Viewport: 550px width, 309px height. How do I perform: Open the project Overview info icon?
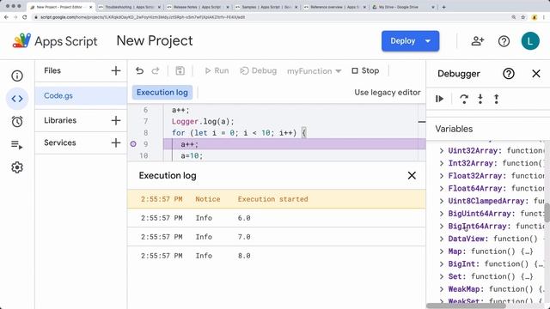click(17, 76)
